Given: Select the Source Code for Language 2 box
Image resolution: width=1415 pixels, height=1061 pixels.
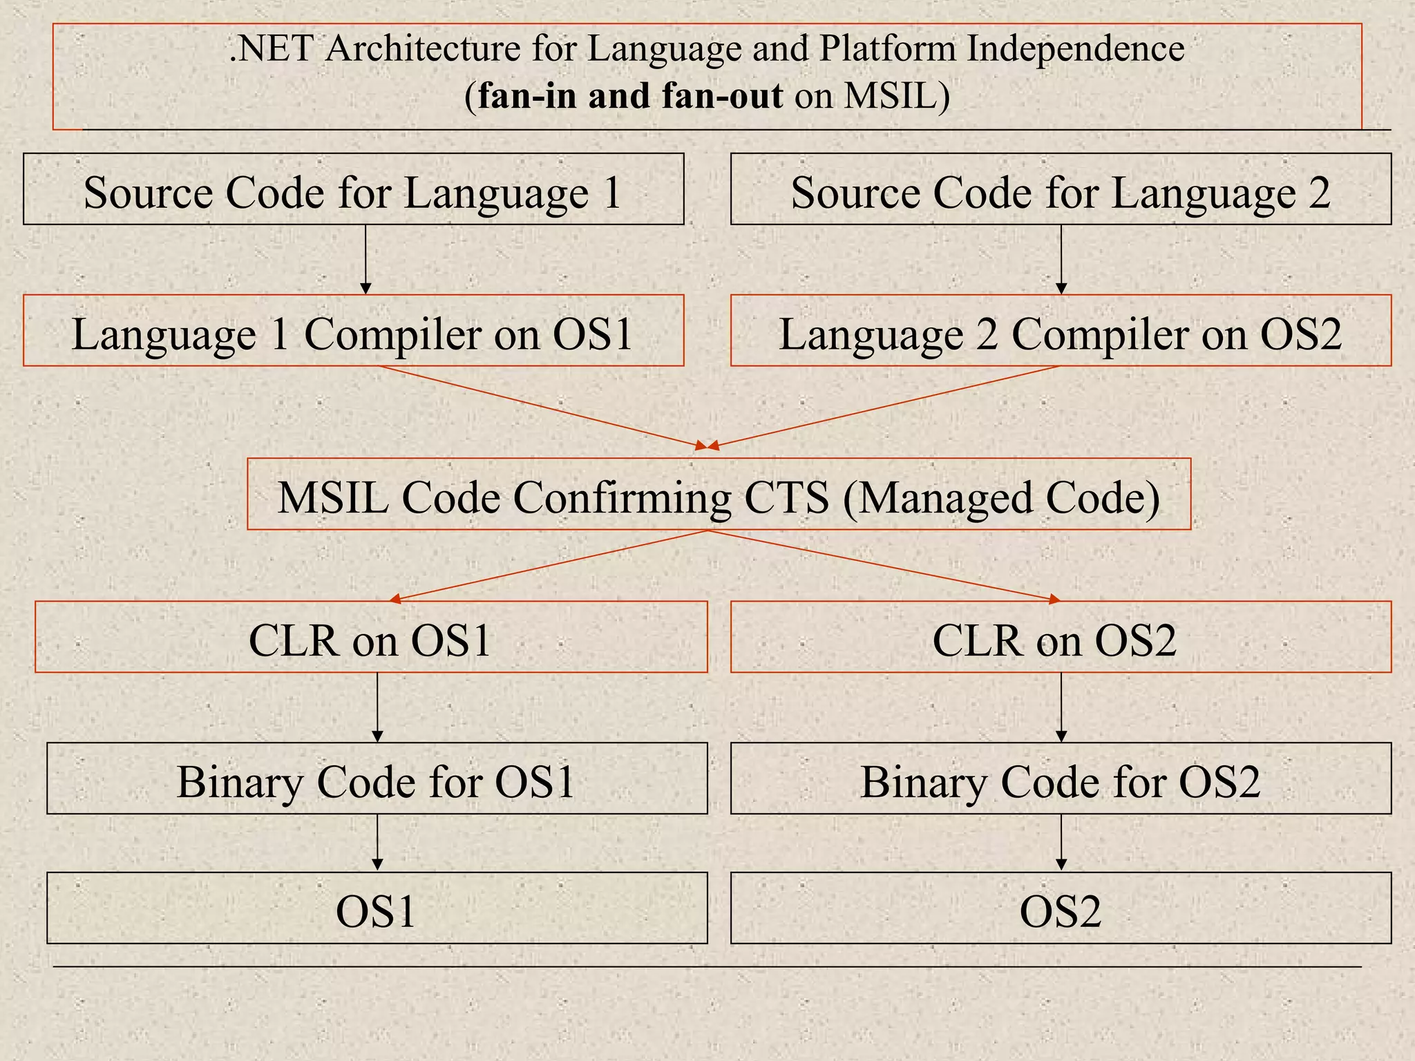Looking at the screenshot, I should pyautogui.click(x=1061, y=189).
